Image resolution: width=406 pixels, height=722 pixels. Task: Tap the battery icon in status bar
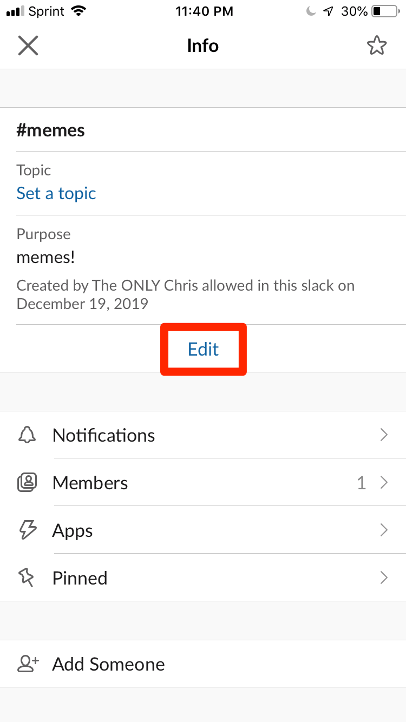pos(385,11)
